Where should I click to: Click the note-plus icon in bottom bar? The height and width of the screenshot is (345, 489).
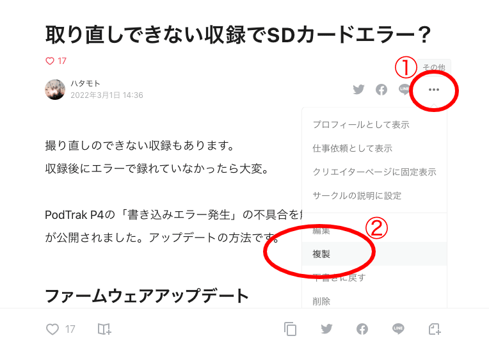coord(435,329)
